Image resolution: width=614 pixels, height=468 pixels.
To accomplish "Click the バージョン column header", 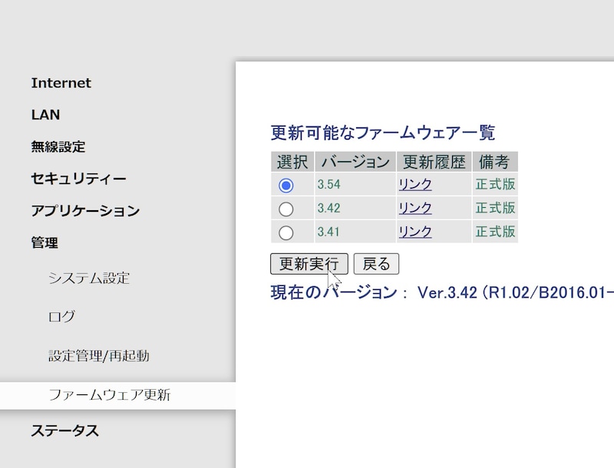I will click(355, 162).
